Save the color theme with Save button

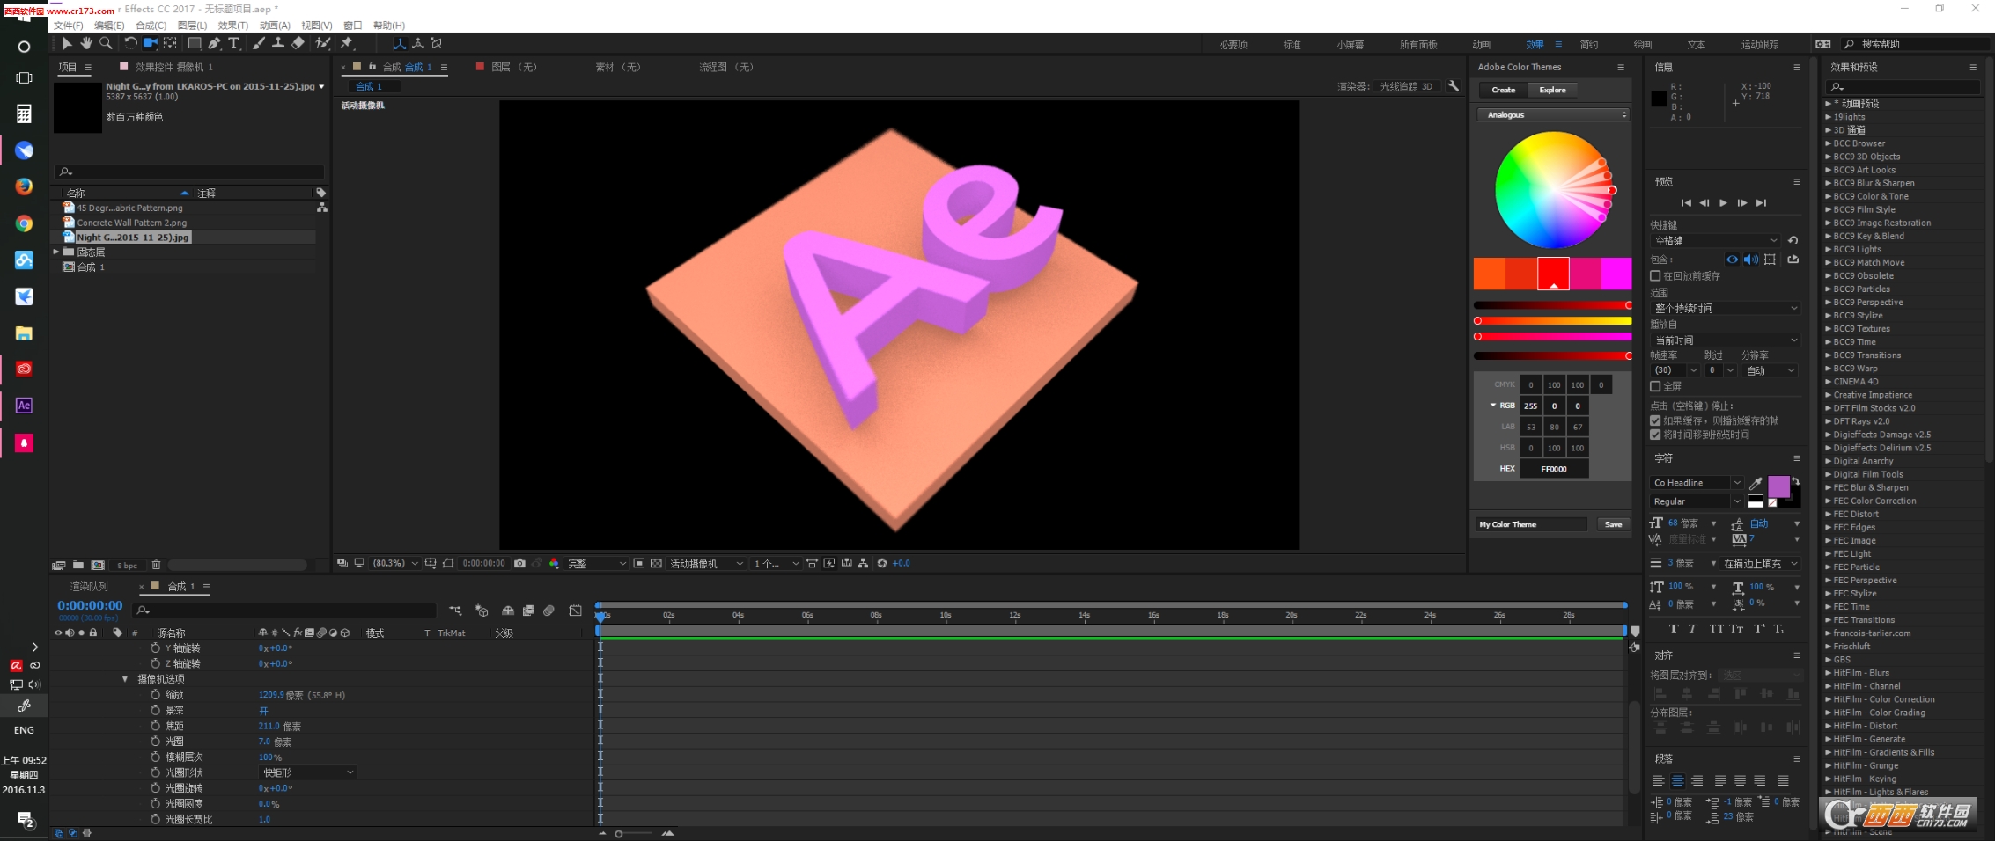1613,524
